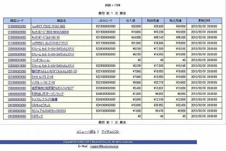This screenshot has width=226, height=151.
Task: Open product code 23000002000 link
Action: tap(17, 88)
